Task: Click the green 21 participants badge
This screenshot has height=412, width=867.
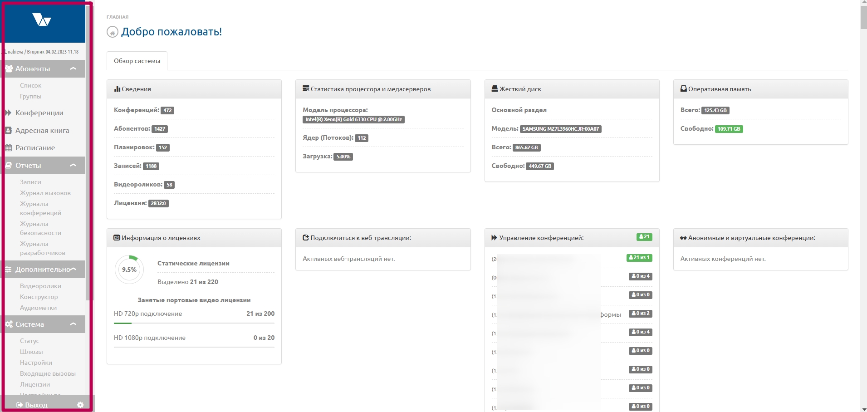Action: coord(644,237)
